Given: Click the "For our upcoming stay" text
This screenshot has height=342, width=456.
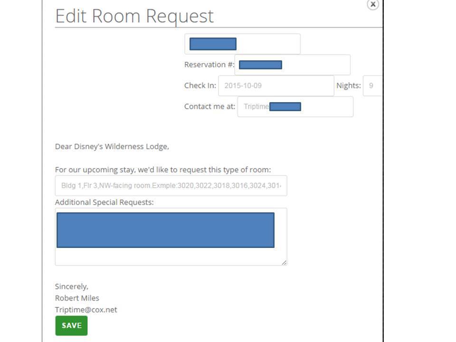Looking at the screenshot, I should coord(162,170).
